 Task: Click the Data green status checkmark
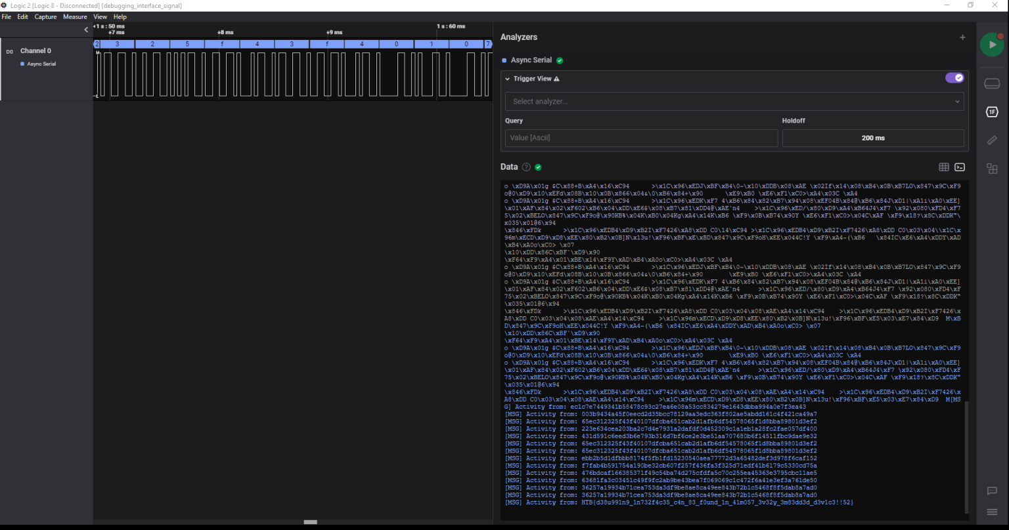[538, 167]
